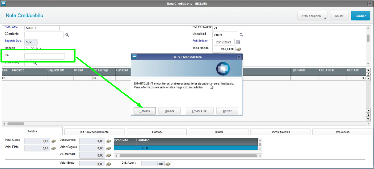Click the CCorriente input field
This screenshot has width=374, height=169.
[44, 35]
